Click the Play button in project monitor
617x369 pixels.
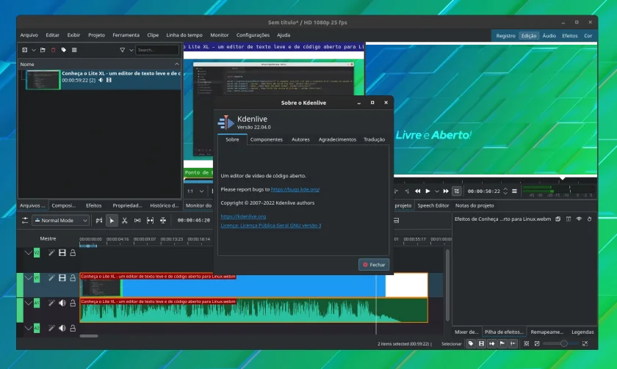pyautogui.click(x=427, y=191)
